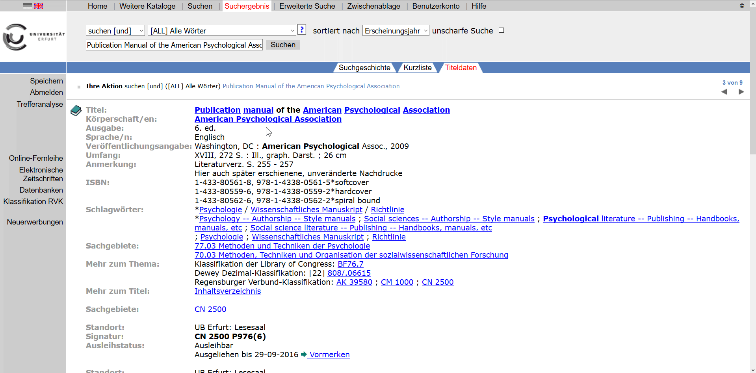Click into the search query field
Viewport: 756px width, 373px height.
pos(174,45)
